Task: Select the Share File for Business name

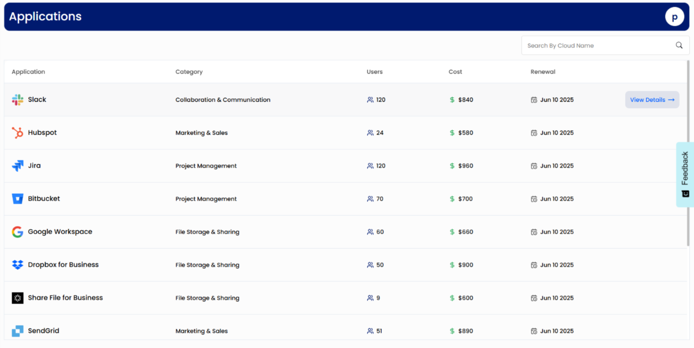Action: (x=65, y=298)
